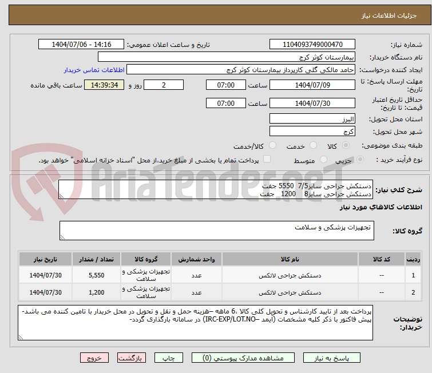Click the خروج exit button
Screen dimensions: 432x373
click(x=94, y=358)
